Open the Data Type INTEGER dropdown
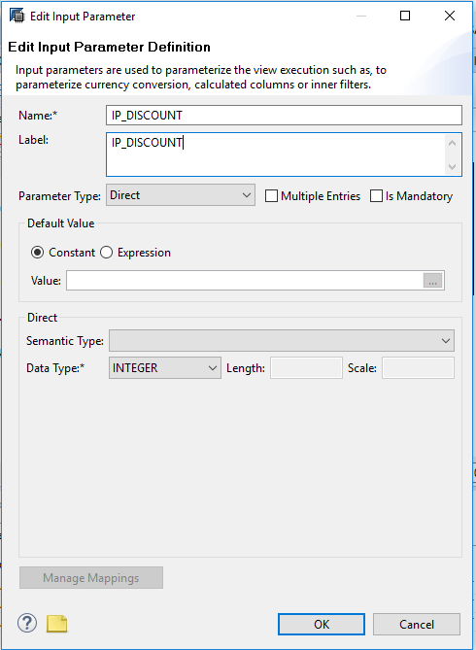Image resolution: width=476 pixels, height=650 pixels. point(165,367)
